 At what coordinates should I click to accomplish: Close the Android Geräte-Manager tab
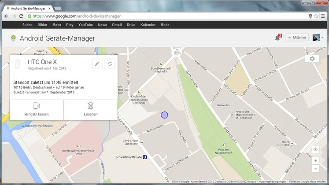(49, 9)
